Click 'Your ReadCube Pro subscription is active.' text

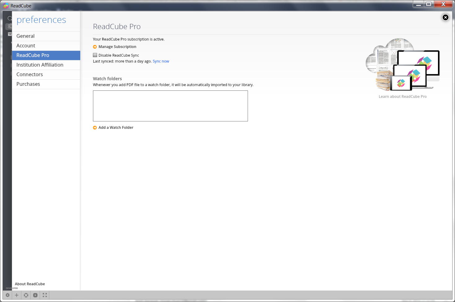(x=129, y=39)
